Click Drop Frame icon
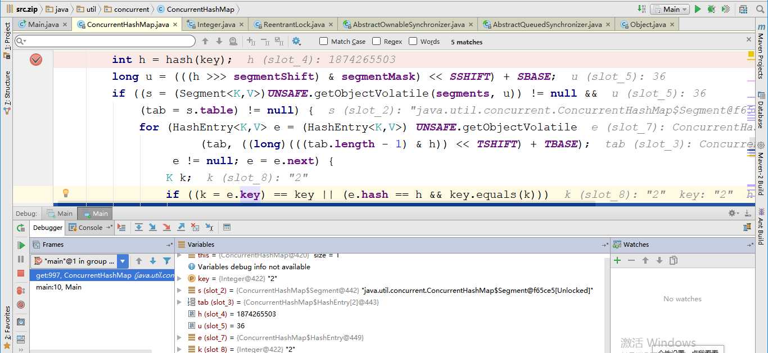The image size is (768, 353). tap(195, 227)
